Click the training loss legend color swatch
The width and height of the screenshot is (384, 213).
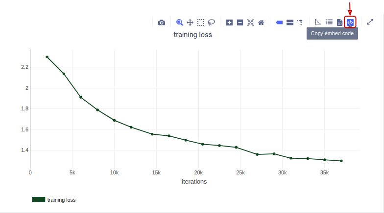38,199
